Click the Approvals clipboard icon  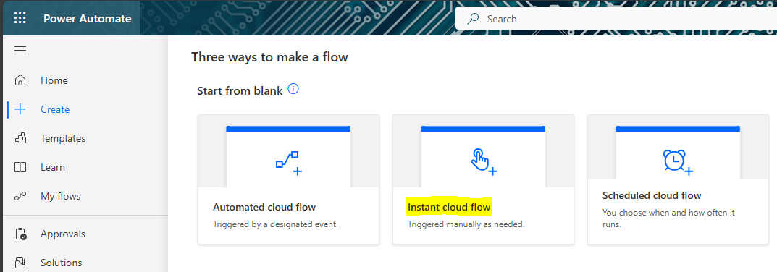pyautogui.click(x=20, y=234)
